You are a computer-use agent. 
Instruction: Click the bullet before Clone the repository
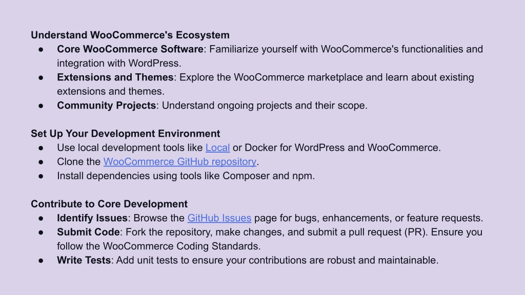coord(41,162)
